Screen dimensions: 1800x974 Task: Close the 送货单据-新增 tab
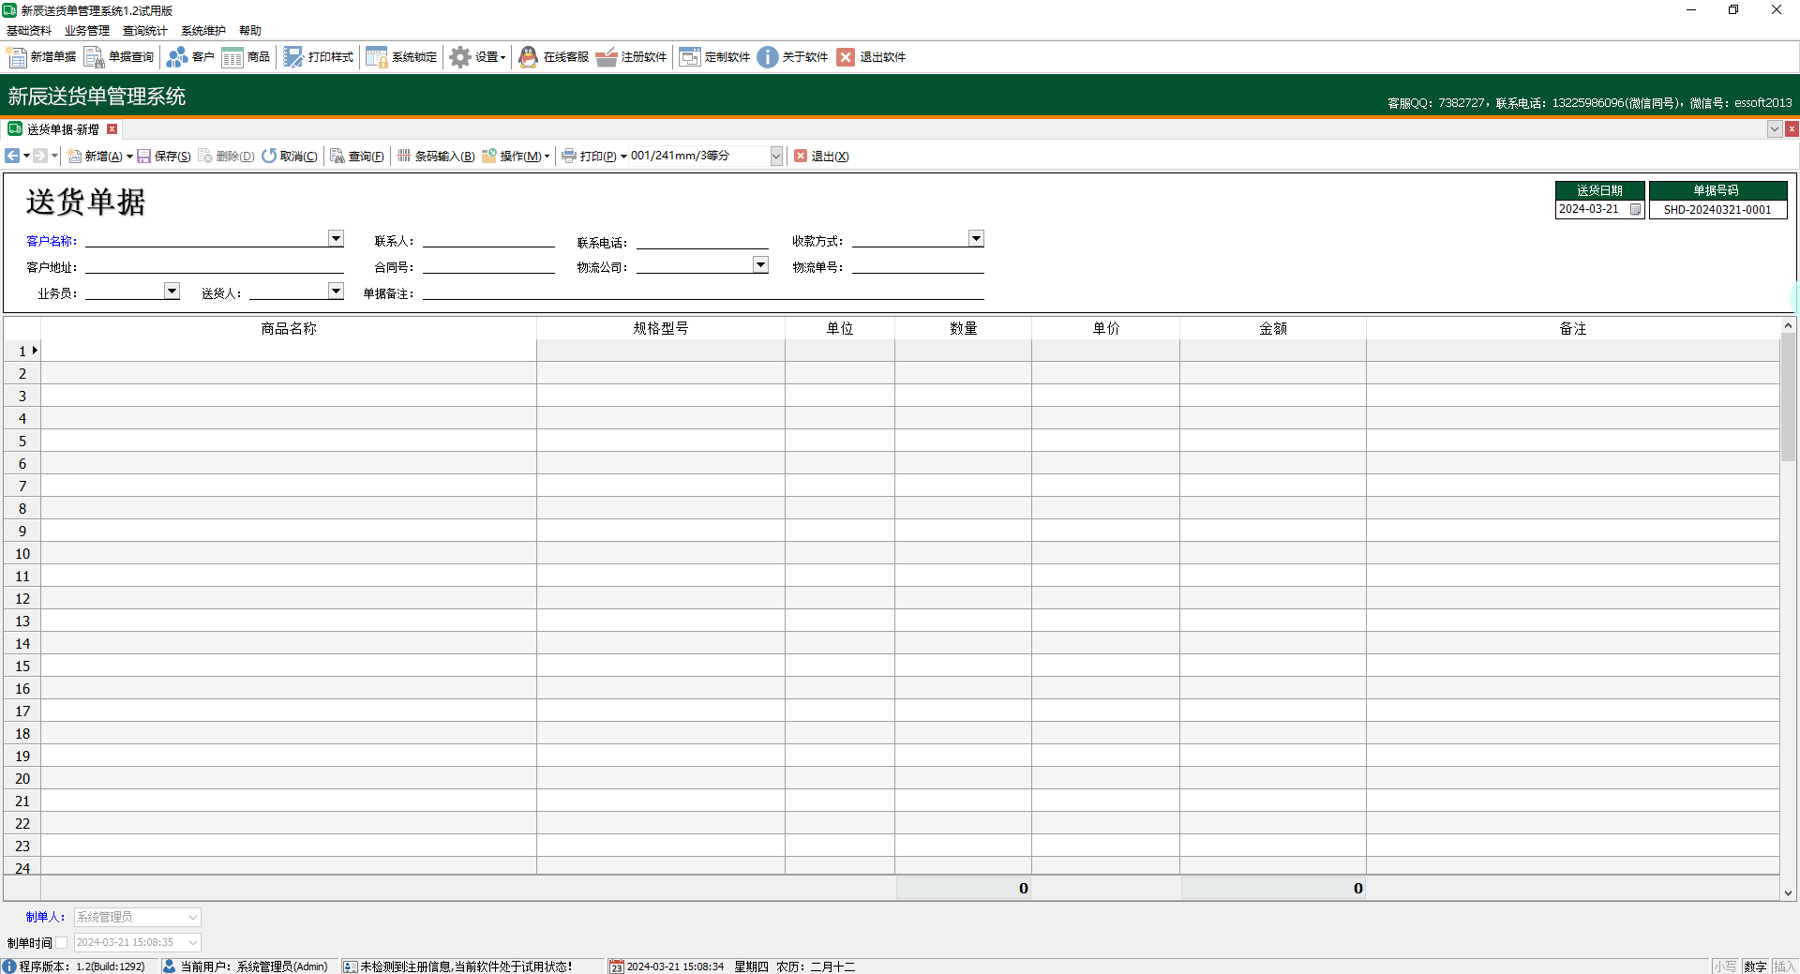(x=112, y=129)
